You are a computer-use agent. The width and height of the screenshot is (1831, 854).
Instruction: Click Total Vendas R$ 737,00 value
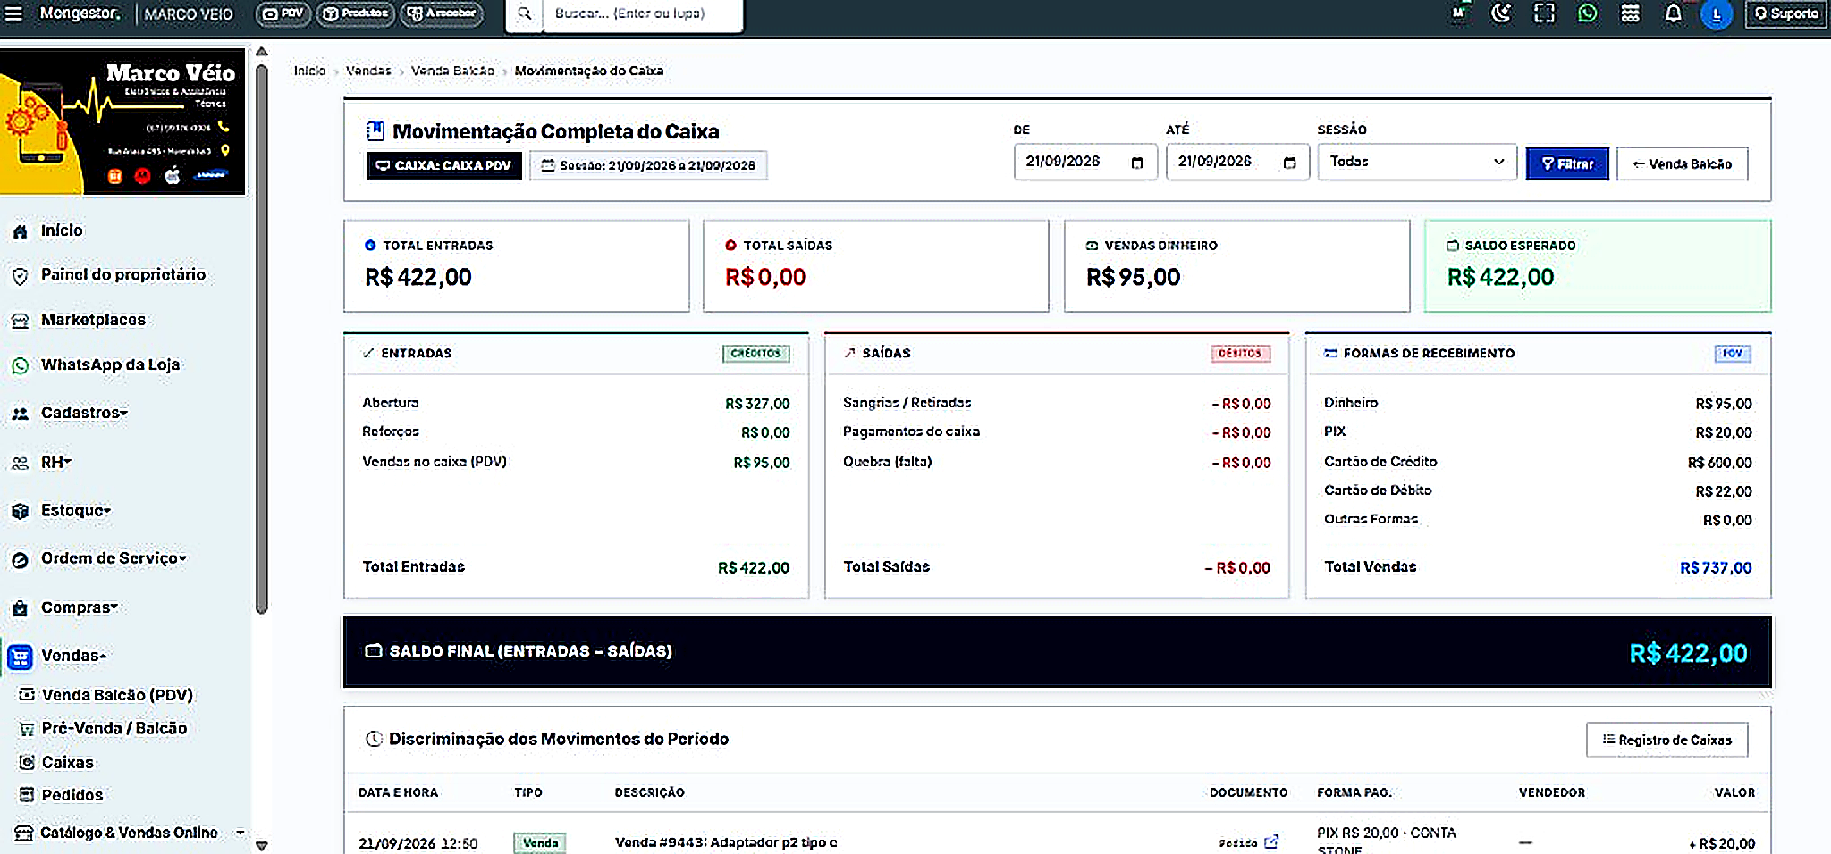pos(1716,567)
